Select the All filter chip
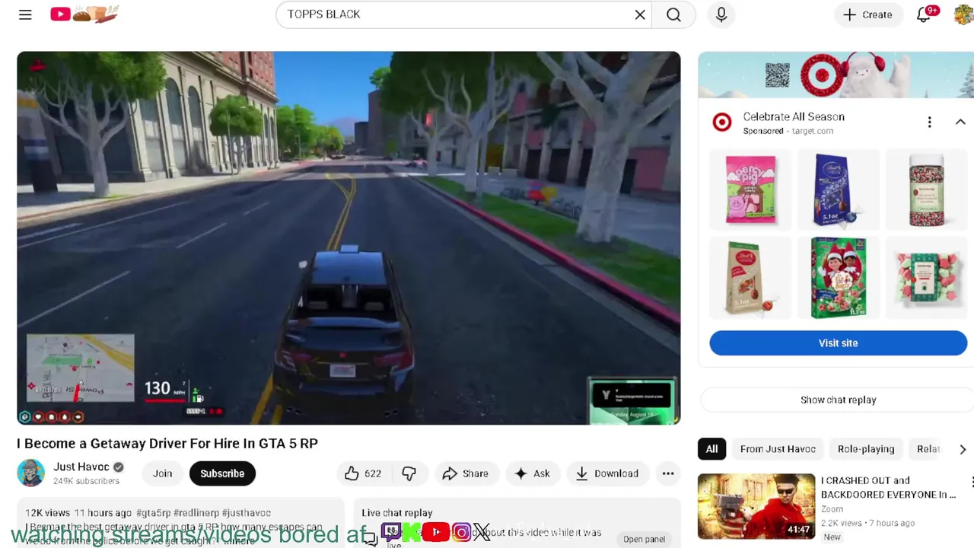The height and width of the screenshot is (548, 974). (x=711, y=449)
